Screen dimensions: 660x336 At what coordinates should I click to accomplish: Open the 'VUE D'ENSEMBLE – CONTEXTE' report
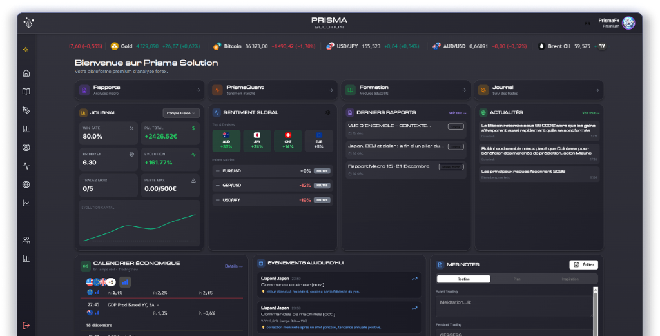tap(406, 129)
